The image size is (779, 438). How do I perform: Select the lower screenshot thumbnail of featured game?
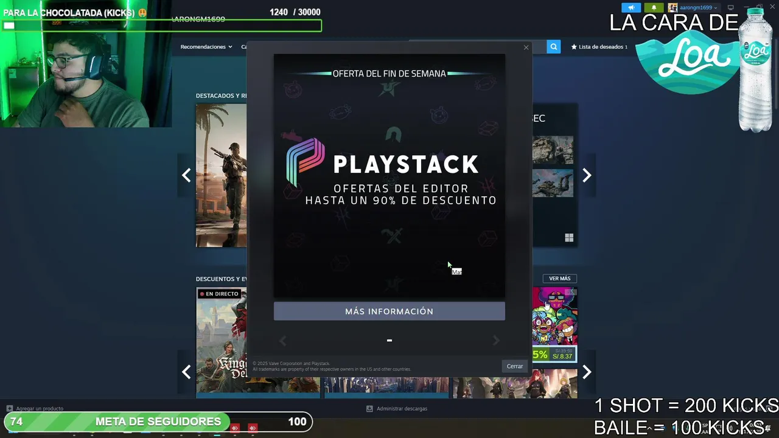553,183
